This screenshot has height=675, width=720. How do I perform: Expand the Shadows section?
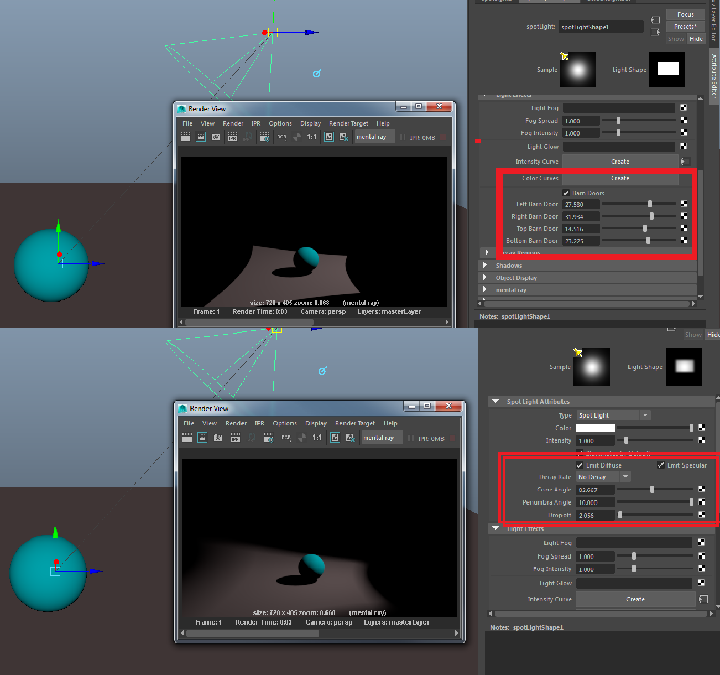click(486, 266)
